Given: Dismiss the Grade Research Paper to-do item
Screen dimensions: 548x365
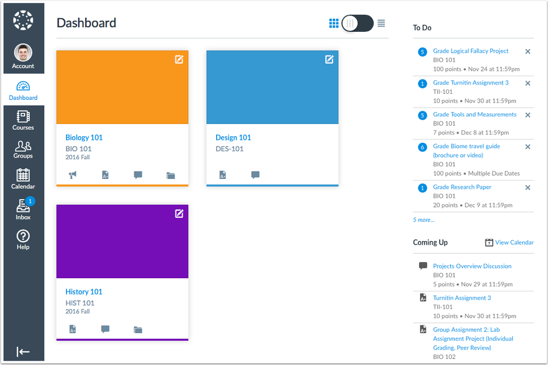Looking at the screenshot, I should (528, 188).
